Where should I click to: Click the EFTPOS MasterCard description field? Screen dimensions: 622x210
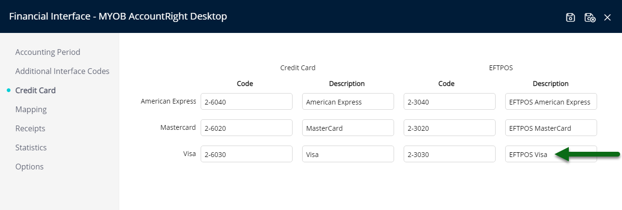[551, 127]
